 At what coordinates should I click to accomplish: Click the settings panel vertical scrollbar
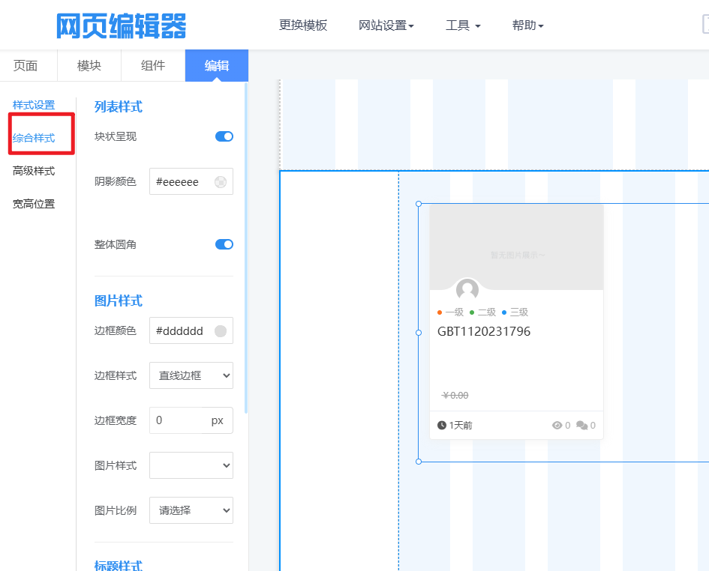(246, 247)
